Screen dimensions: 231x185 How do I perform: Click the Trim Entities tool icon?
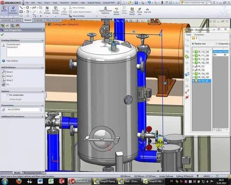pyautogui.click(x=47, y=10)
